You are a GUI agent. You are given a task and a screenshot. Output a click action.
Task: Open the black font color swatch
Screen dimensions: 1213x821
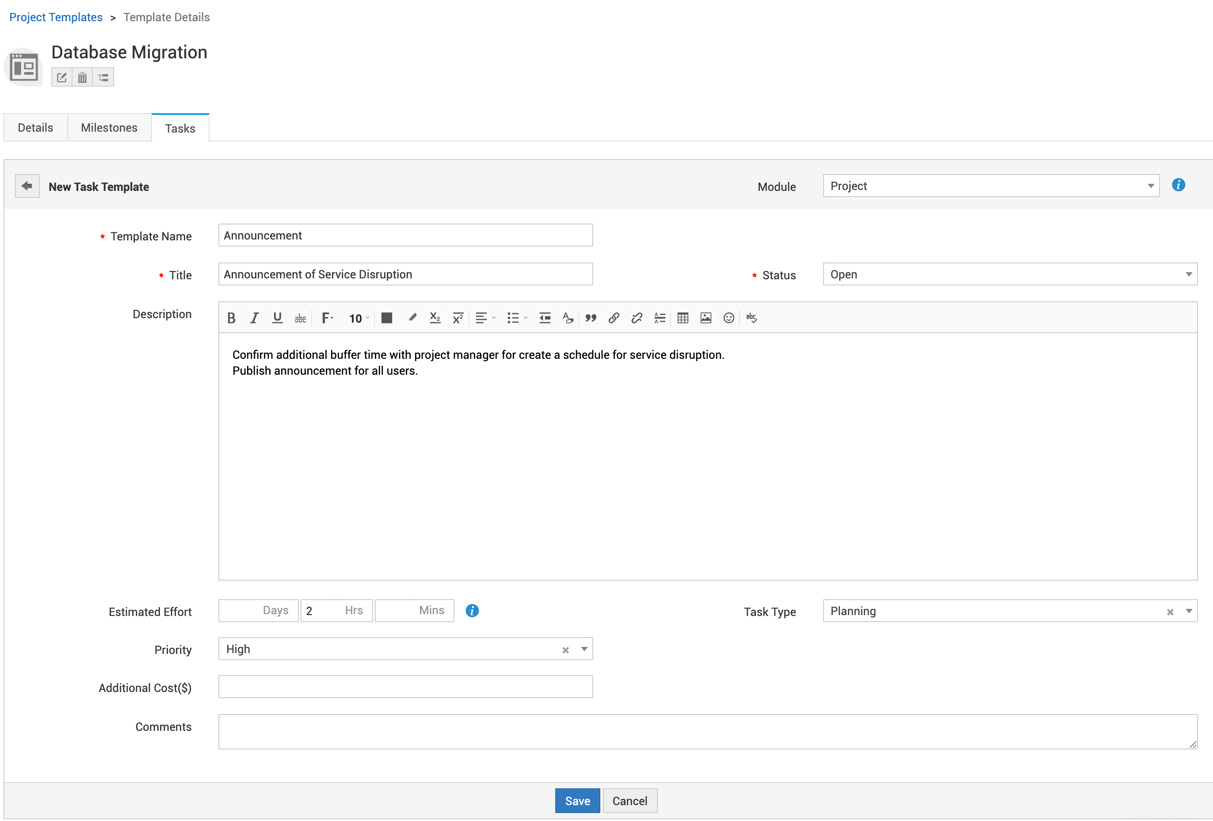[386, 318]
